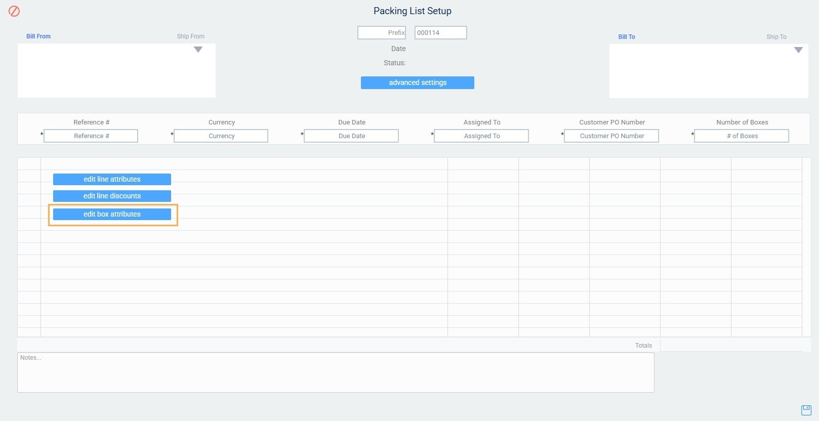Click the edit line discounts button
This screenshot has height=421, width=819.
pos(112,196)
